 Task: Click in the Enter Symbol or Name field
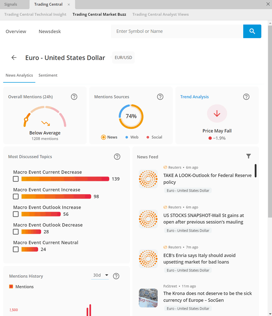(x=177, y=31)
